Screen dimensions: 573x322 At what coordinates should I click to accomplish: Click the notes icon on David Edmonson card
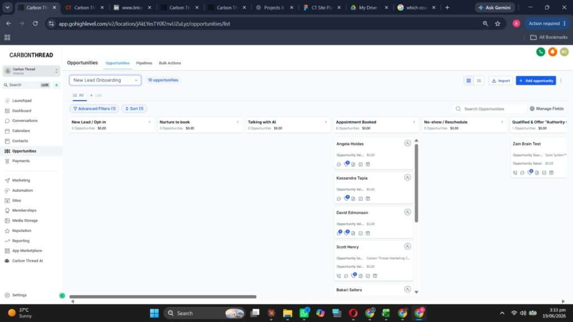click(354, 233)
